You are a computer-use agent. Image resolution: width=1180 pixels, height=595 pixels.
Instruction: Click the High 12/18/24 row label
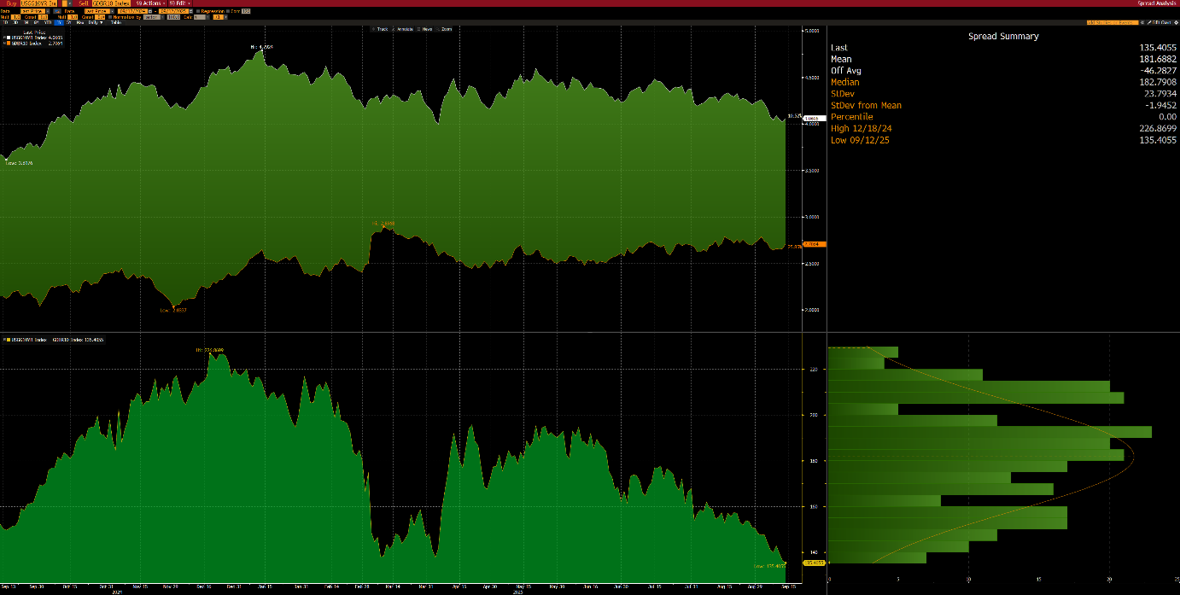pos(862,128)
